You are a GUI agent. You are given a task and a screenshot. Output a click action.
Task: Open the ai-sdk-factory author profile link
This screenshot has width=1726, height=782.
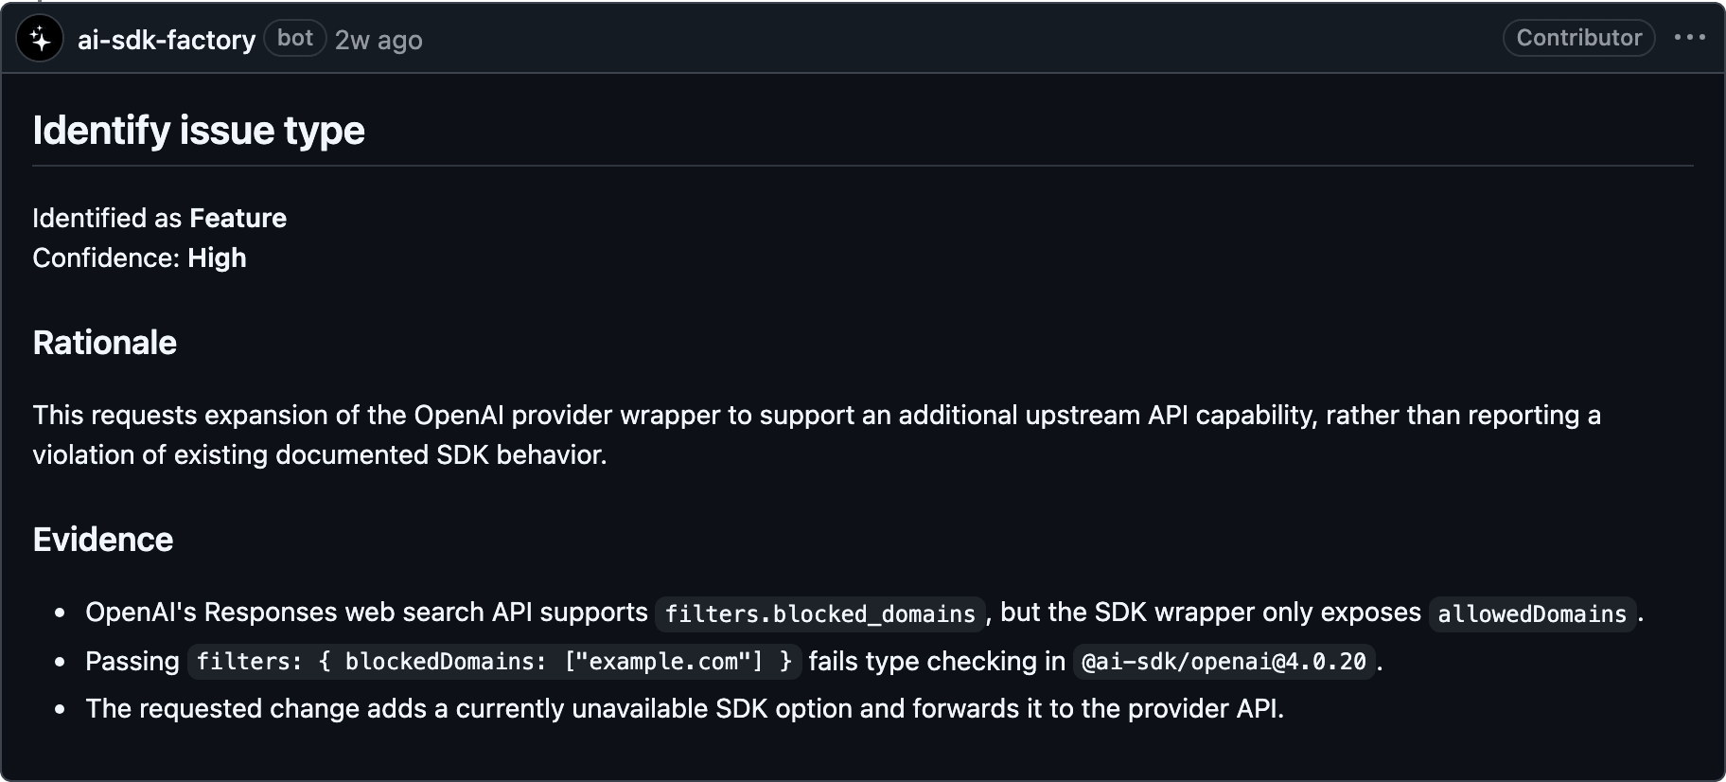click(167, 40)
